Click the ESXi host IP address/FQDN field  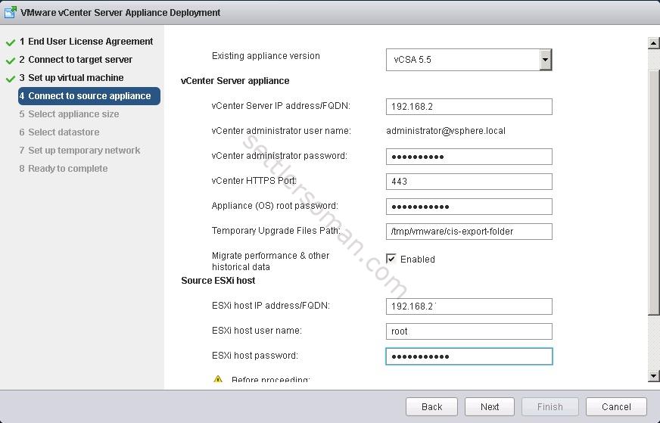(x=469, y=306)
